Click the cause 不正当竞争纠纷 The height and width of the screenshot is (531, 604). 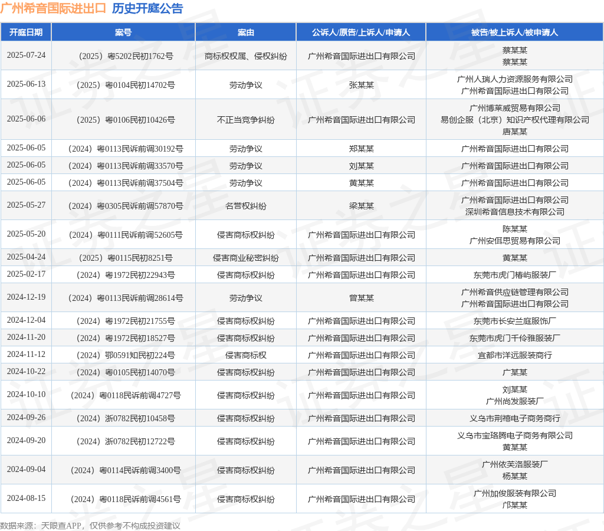click(246, 120)
